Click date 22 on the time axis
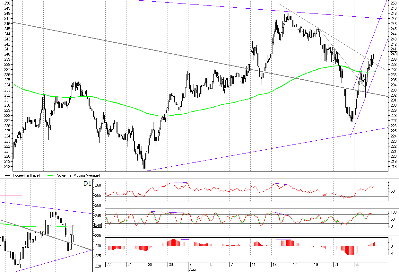The width and height of the screenshot is (399, 272). (x=109, y=265)
